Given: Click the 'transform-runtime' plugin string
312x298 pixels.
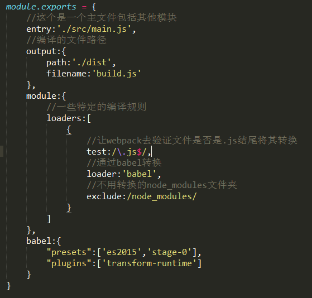Looking at the screenshot, I should point(149,263).
